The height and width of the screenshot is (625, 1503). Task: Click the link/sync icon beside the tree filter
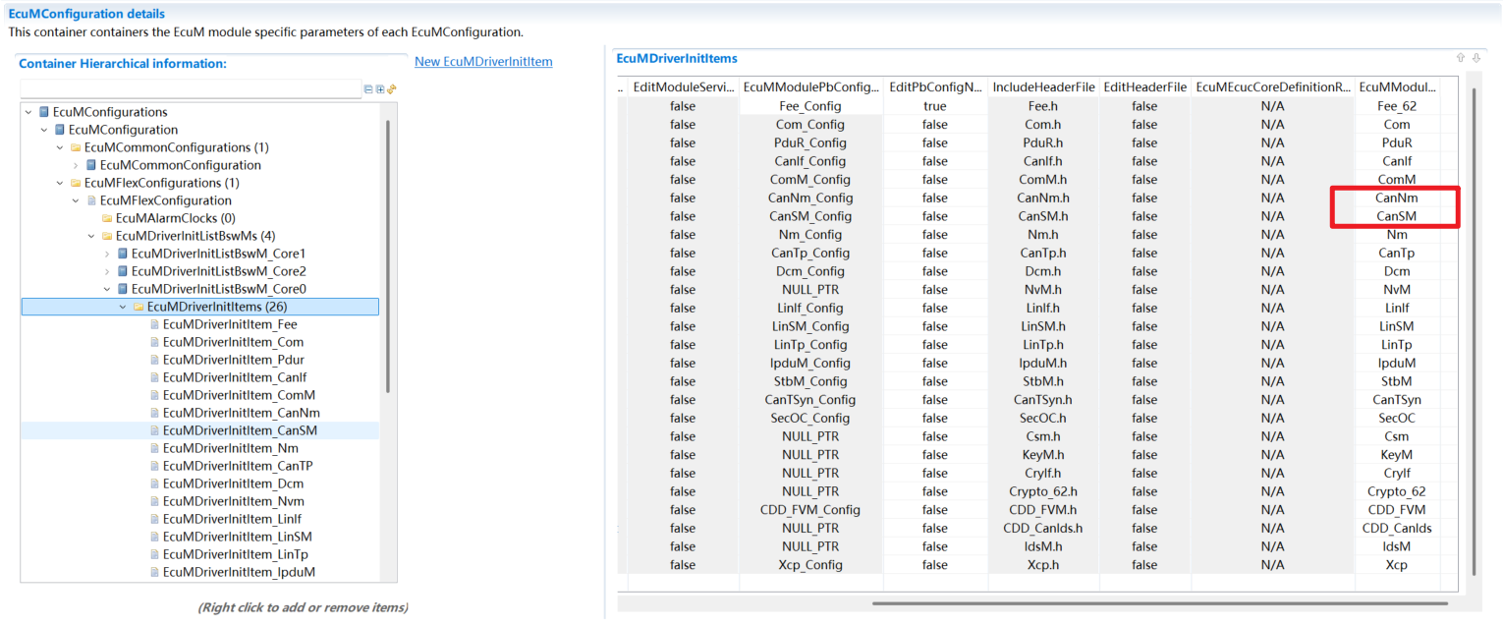[392, 89]
